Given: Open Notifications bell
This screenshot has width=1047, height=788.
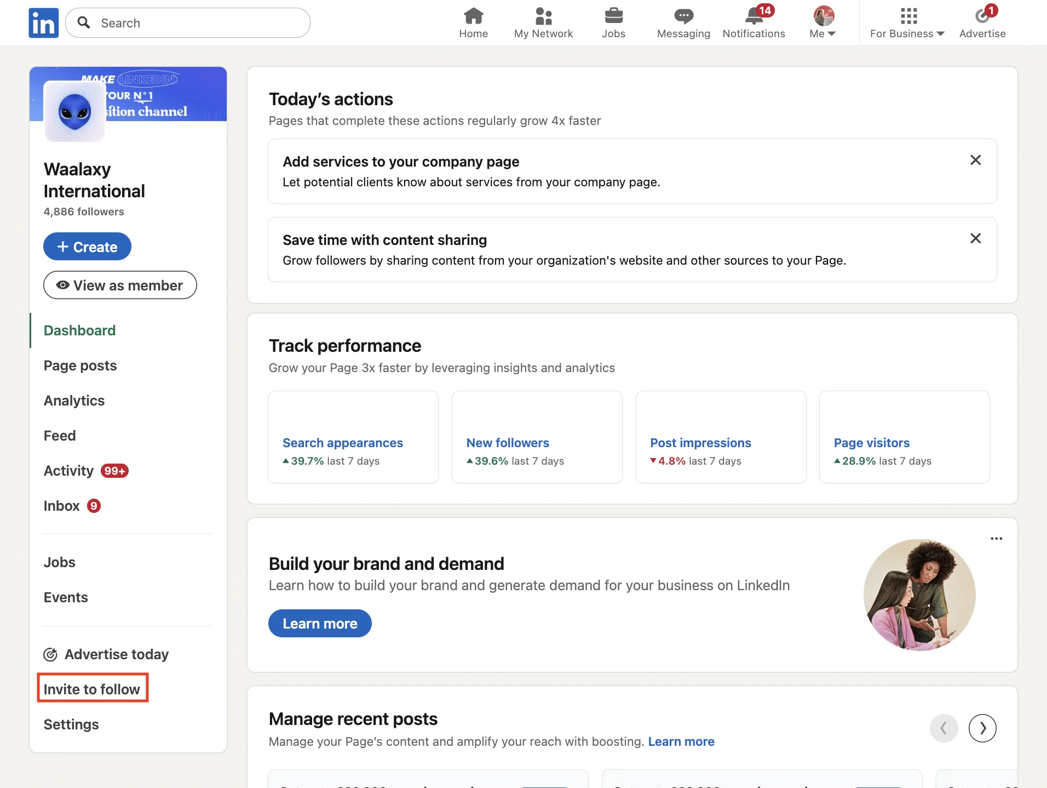Looking at the screenshot, I should point(753,23).
